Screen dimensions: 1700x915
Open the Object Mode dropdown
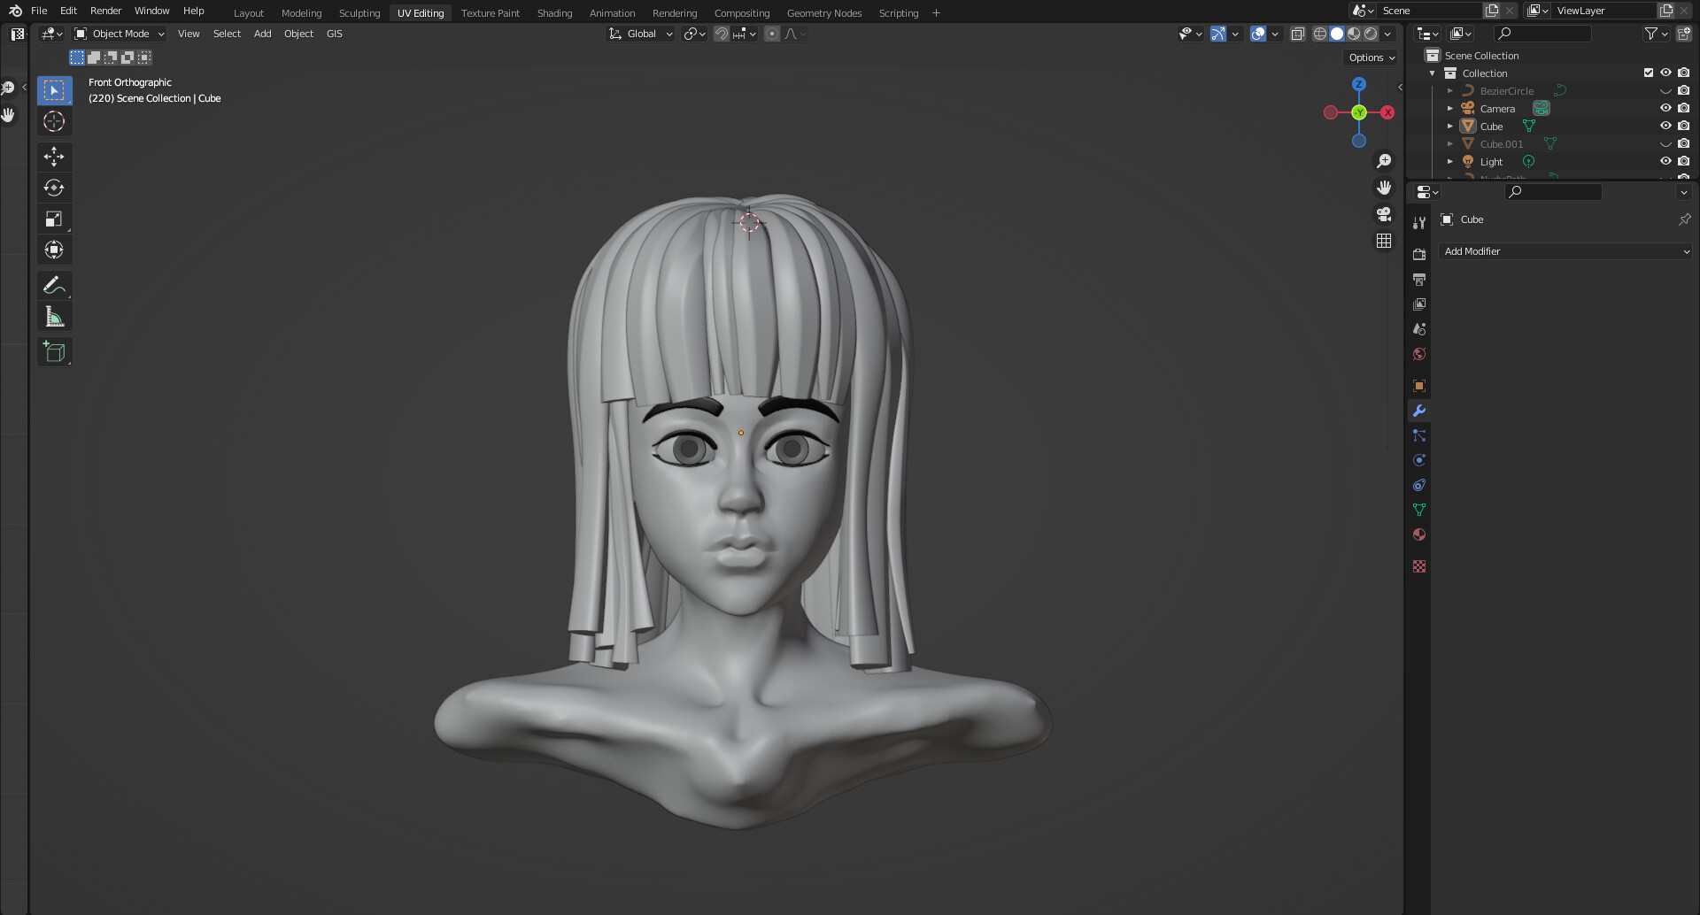tap(118, 34)
